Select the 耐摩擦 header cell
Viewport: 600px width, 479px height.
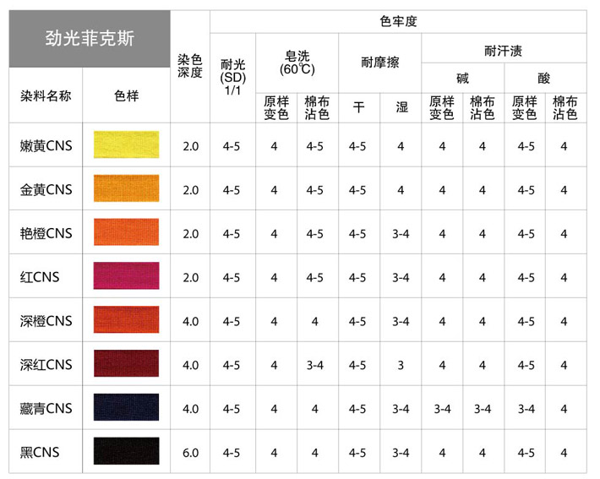(x=379, y=63)
